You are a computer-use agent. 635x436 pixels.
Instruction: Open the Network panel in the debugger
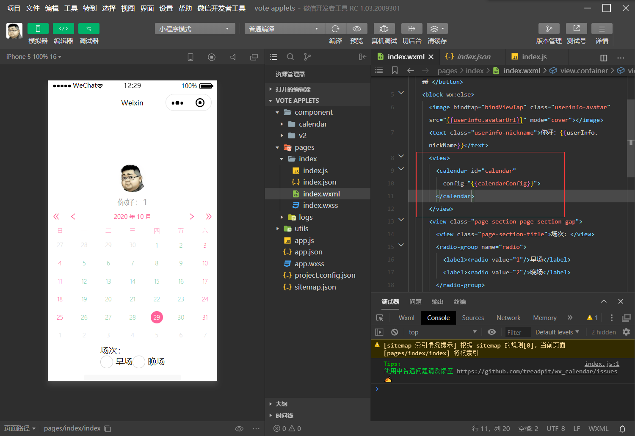click(x=508, y=317)
